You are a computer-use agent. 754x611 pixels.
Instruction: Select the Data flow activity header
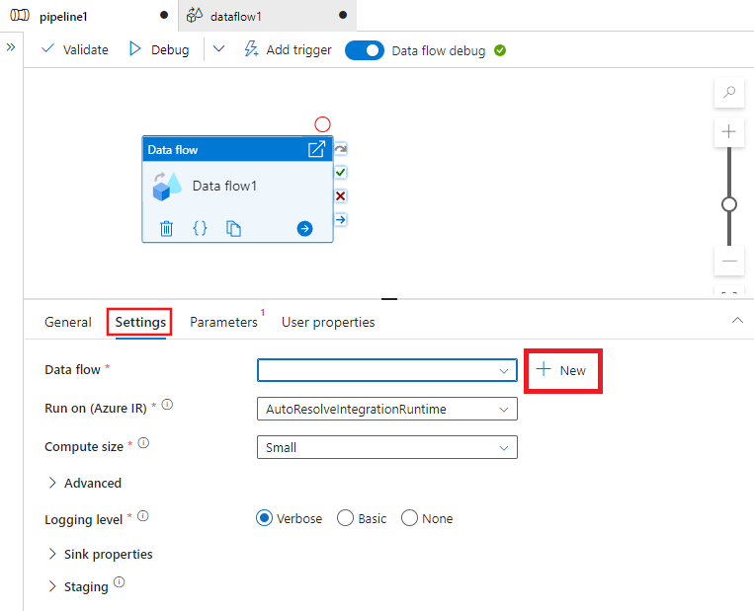[x=237, y=149]
